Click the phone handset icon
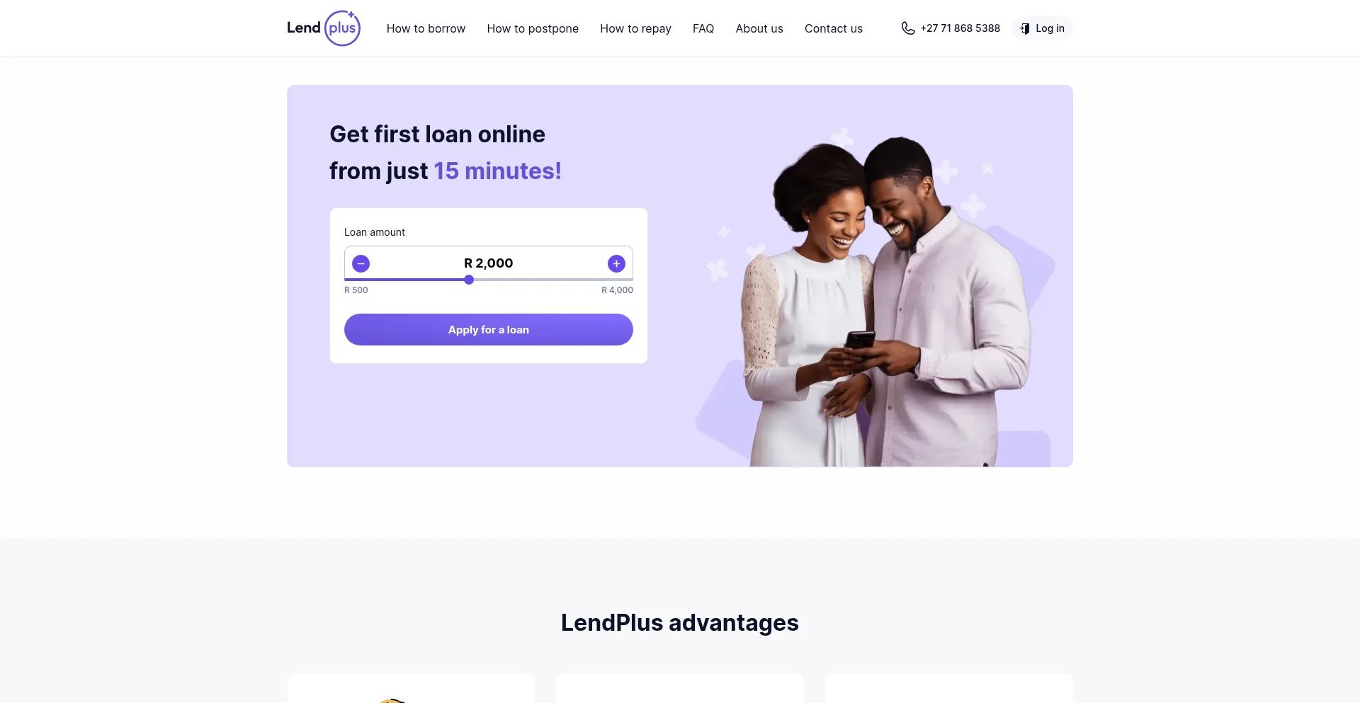This screenshot has height=703, width=1360. click(907, 28)
